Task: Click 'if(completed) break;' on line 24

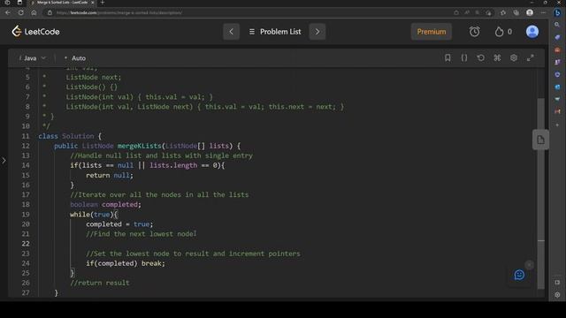Action: pyautogui.click(x=126, y=263)
